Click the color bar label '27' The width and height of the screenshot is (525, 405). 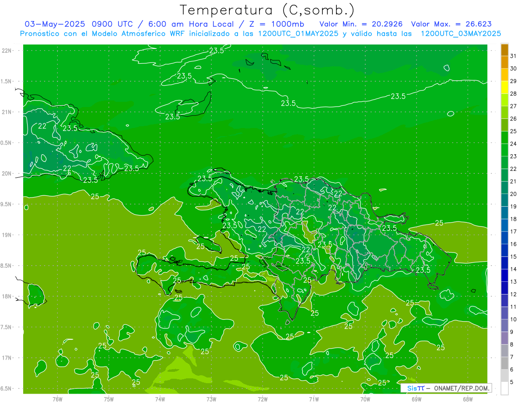point(514,106)
